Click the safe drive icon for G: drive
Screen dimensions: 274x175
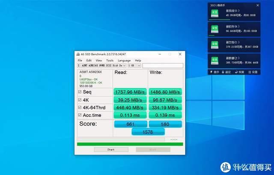click(214, 13)
